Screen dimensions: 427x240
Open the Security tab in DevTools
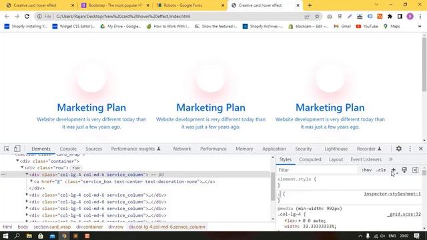304,149
